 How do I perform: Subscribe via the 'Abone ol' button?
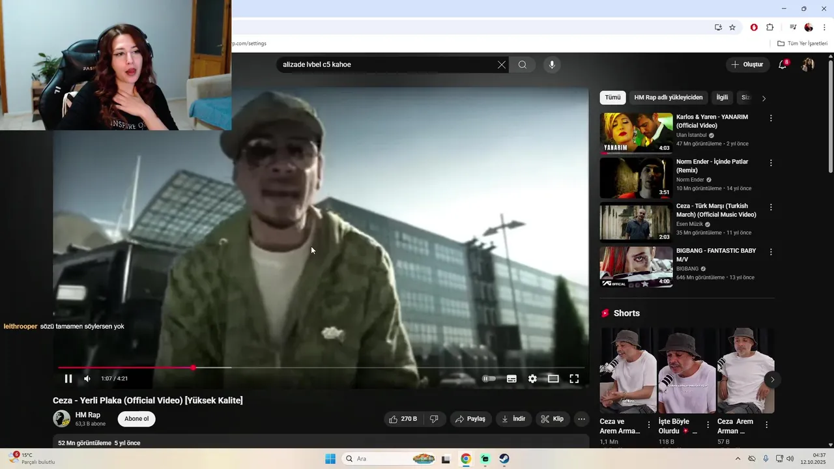(137, 419)
